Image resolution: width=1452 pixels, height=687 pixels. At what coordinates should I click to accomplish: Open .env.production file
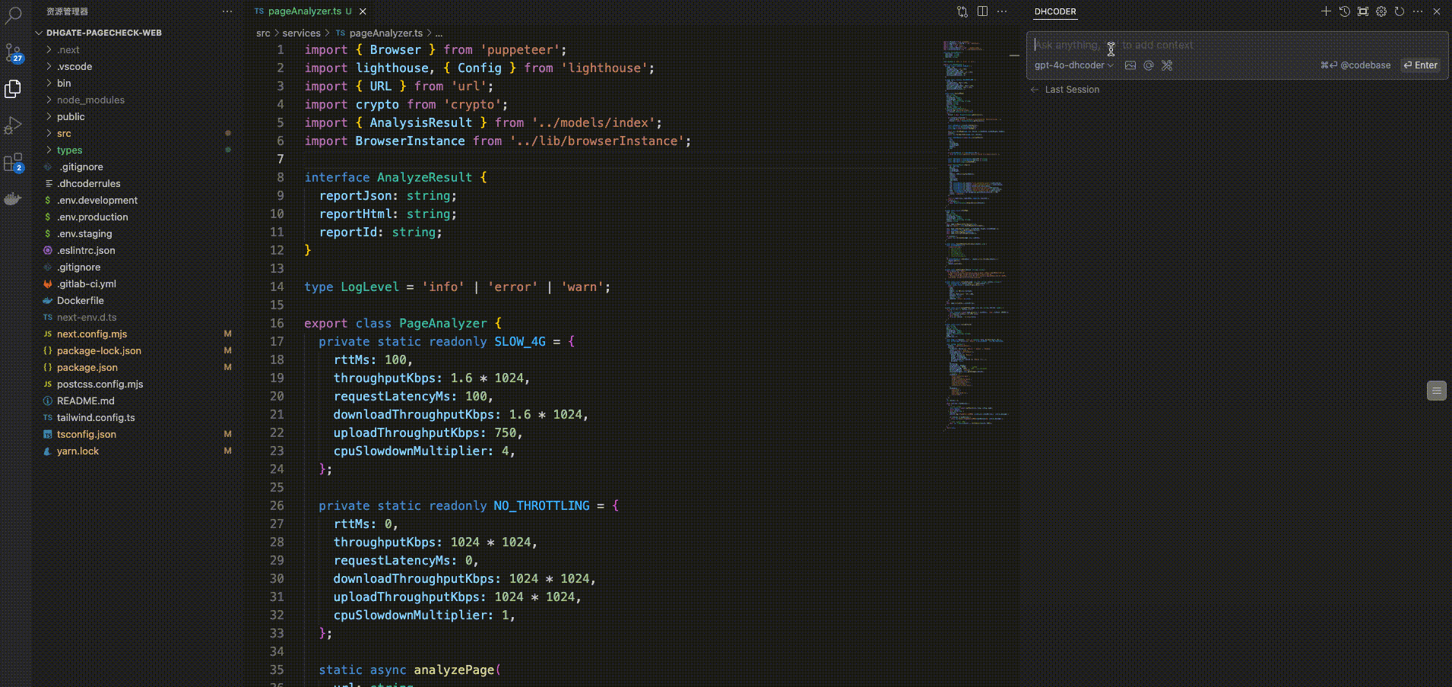click(92, 217)
